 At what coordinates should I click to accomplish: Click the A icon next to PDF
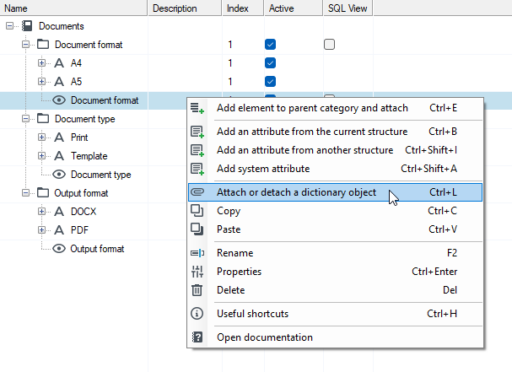pyautogui.click(x=59, y=230)
